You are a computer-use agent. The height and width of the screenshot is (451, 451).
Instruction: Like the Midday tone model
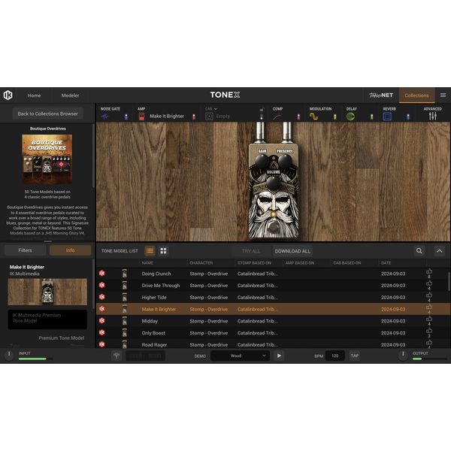[x=429, y=319]
